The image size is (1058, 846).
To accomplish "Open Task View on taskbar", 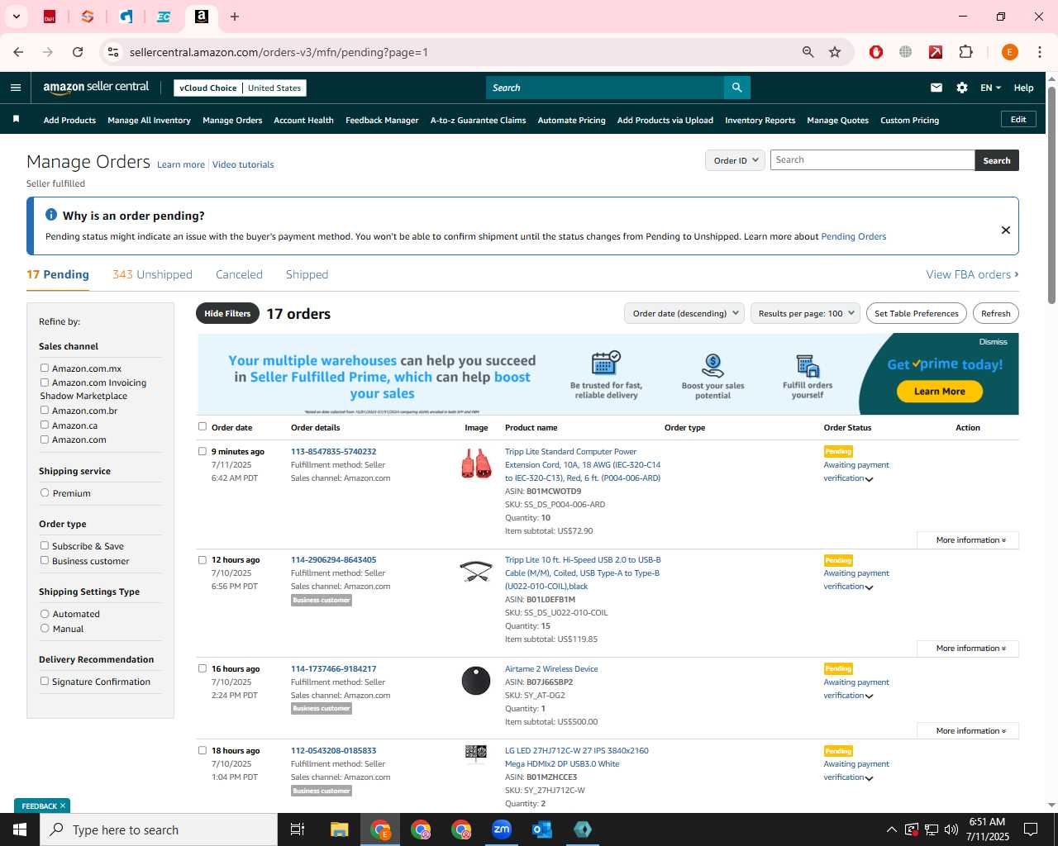I will (x=298, y=829).
